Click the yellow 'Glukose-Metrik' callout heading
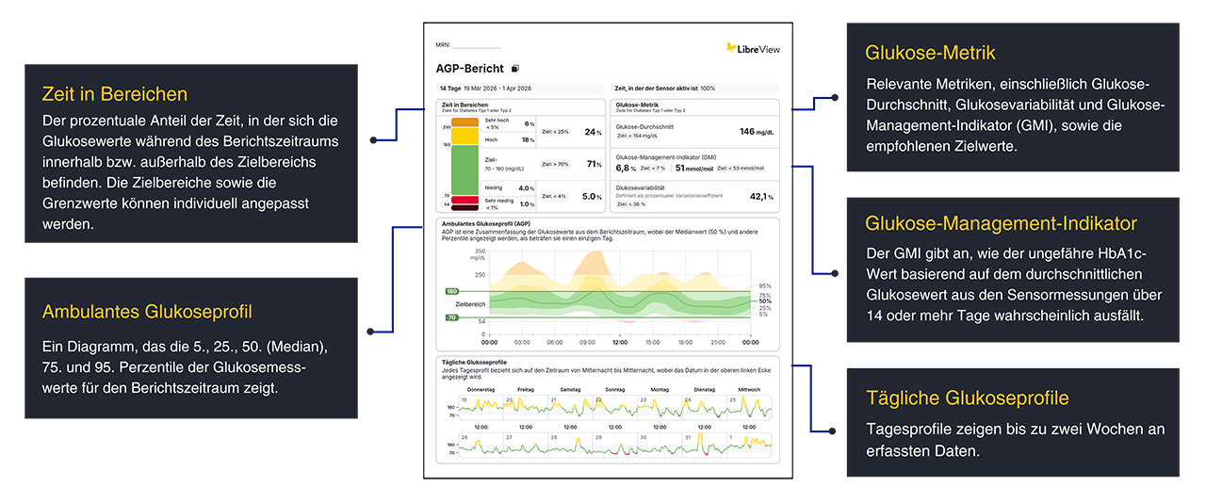1206x503 pixels. click(930, 53)
